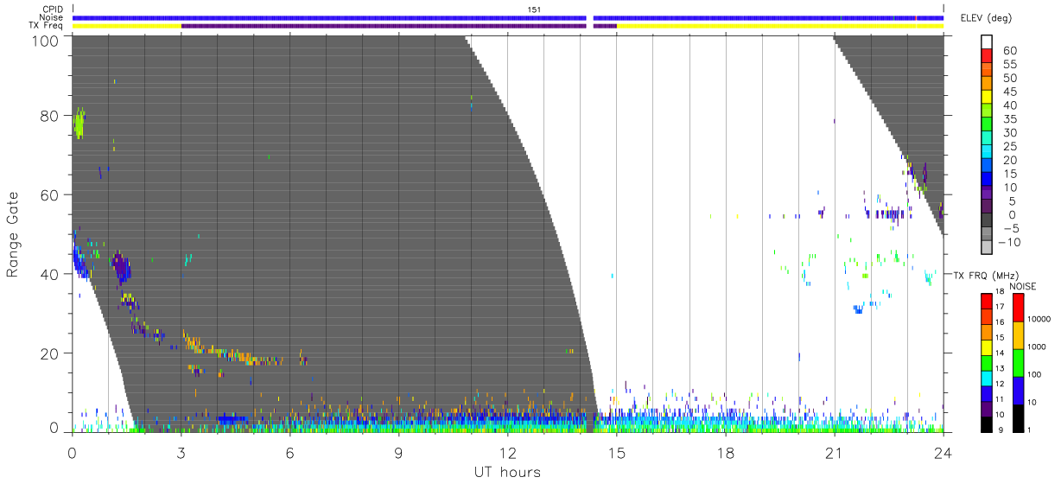Pick the black bottom segment of TX FRQ colorbar
The image size is (1061, 490).
(x=987, y=424)
